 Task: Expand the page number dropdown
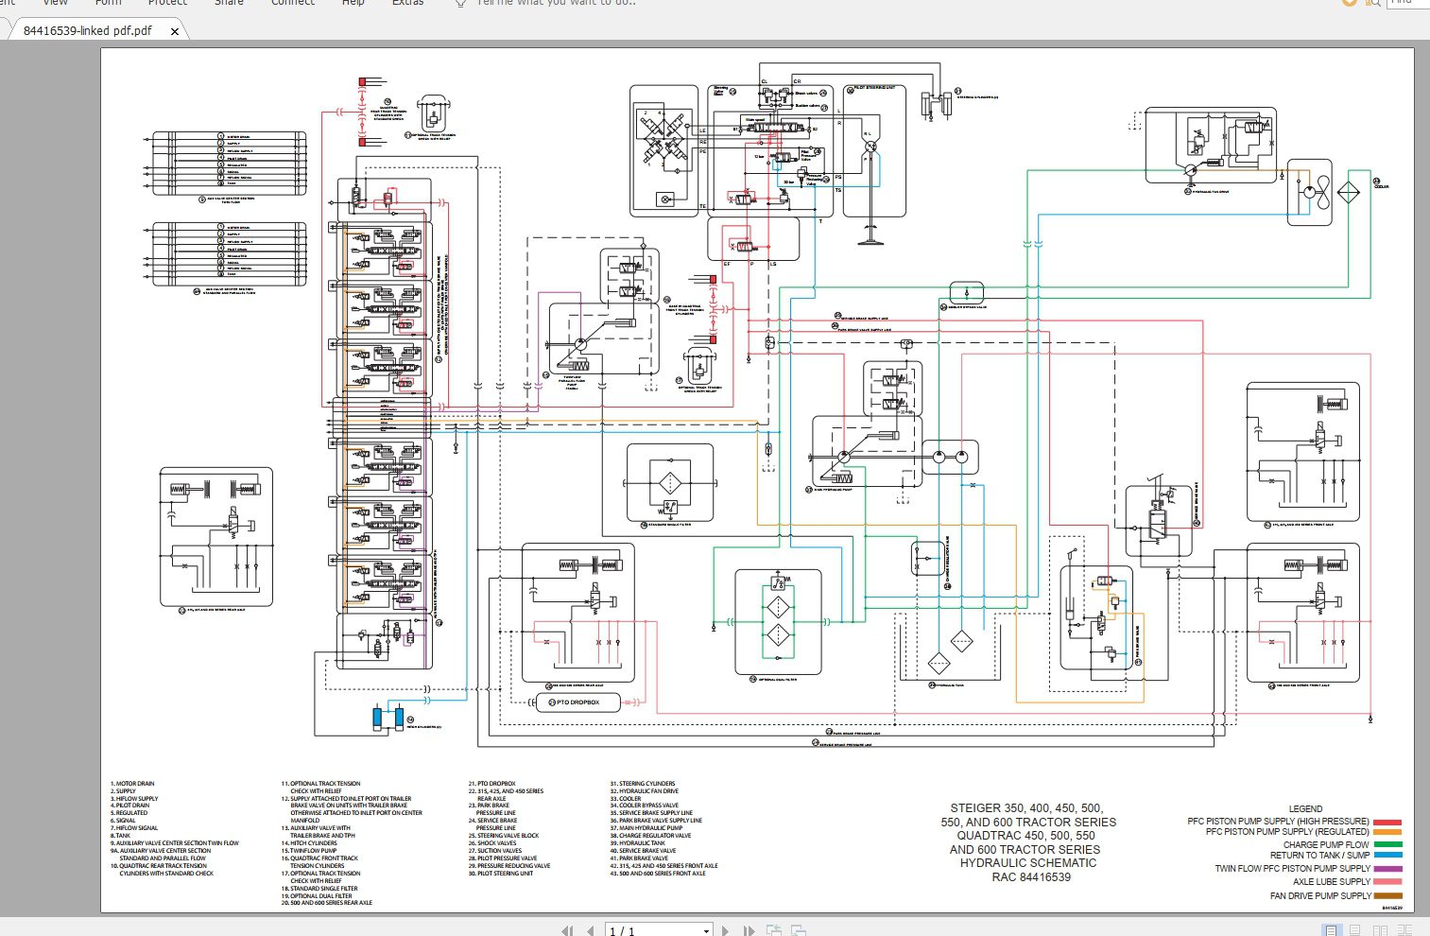click(x=706, y=930)
